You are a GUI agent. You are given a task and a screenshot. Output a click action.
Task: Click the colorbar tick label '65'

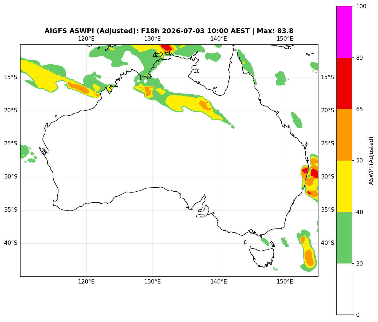pyautogui.click(x=360, y=109)
